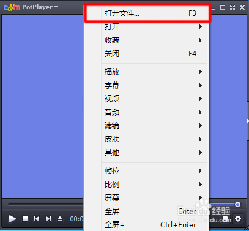Click the volume slider knob

point(237,204)
